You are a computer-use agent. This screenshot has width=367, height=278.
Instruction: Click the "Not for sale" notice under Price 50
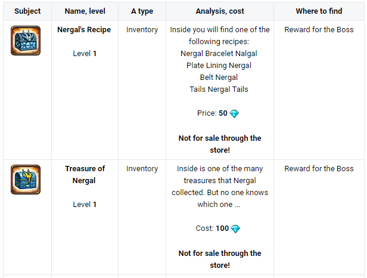219,144
